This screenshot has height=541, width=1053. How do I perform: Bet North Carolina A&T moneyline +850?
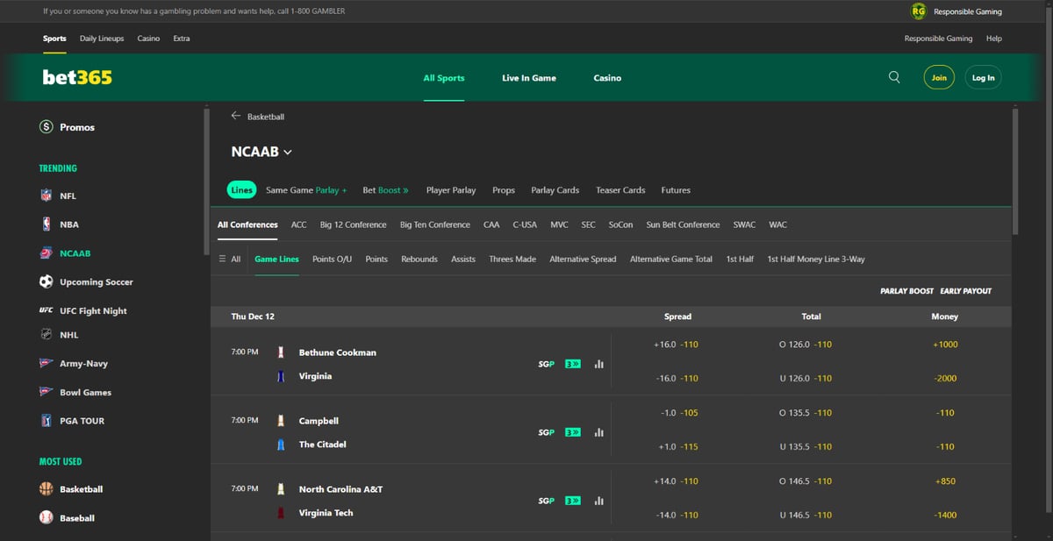click(945, 481)
